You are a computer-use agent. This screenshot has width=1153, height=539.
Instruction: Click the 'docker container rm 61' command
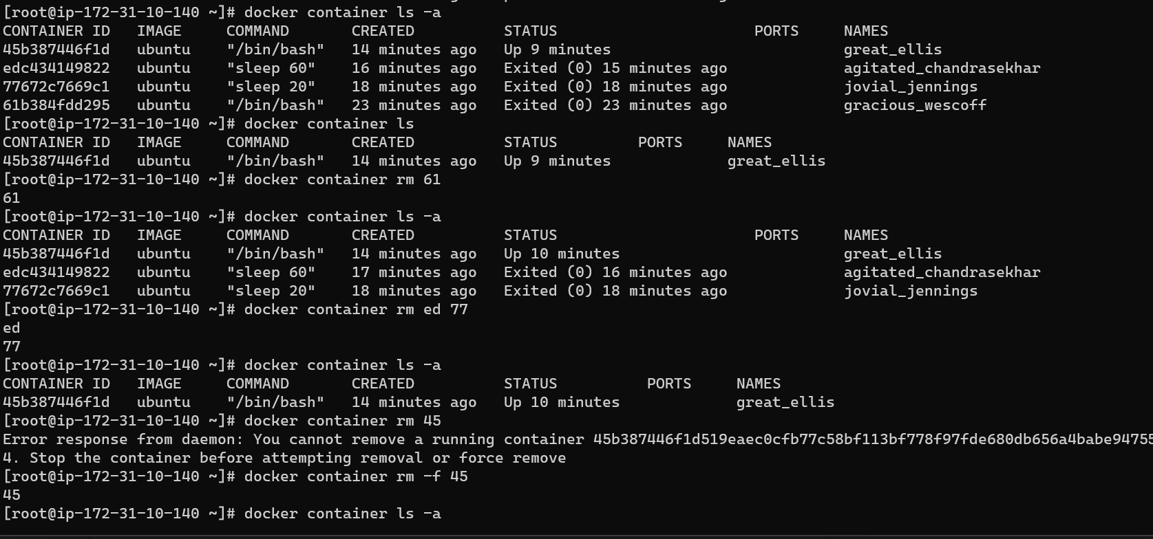pyautogui.click(x=342, y=179)
